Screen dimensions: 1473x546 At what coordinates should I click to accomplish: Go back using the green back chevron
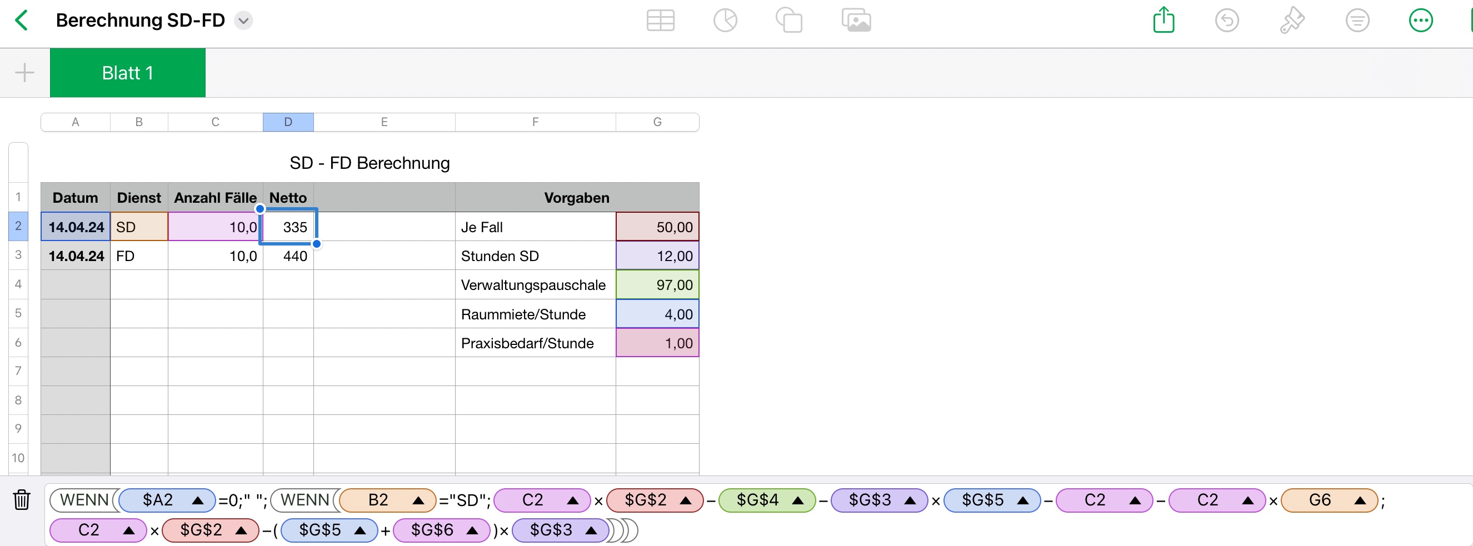[x=22, y=21]
